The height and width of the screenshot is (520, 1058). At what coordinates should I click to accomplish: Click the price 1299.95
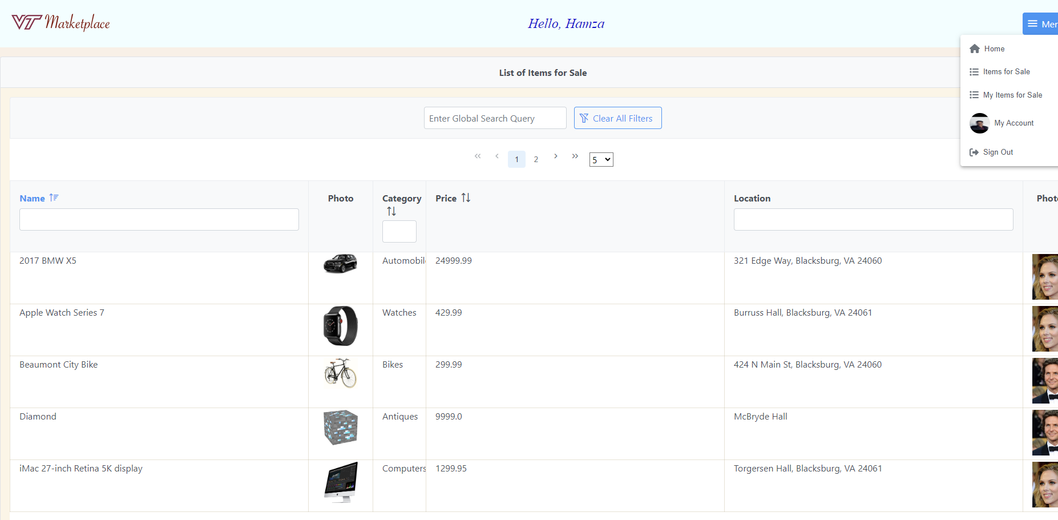click(451, 469)
